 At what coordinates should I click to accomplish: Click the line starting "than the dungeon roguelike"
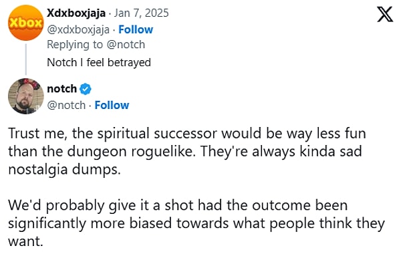pos(185,152)
